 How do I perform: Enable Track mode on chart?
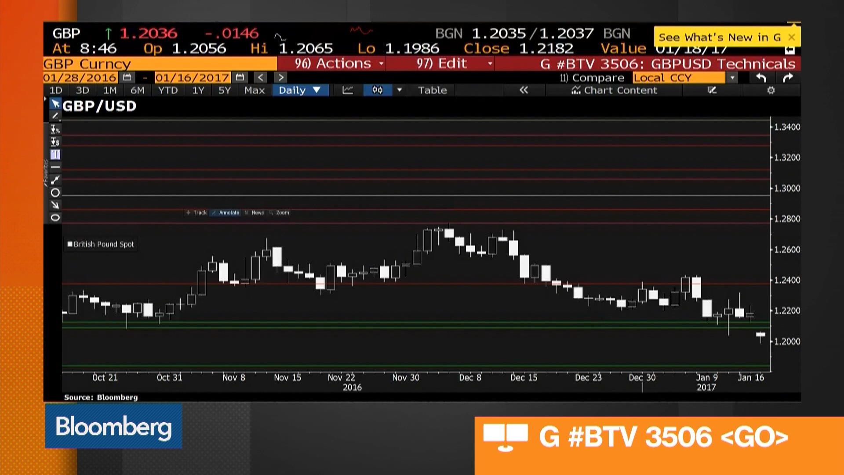tap(196, 212)
